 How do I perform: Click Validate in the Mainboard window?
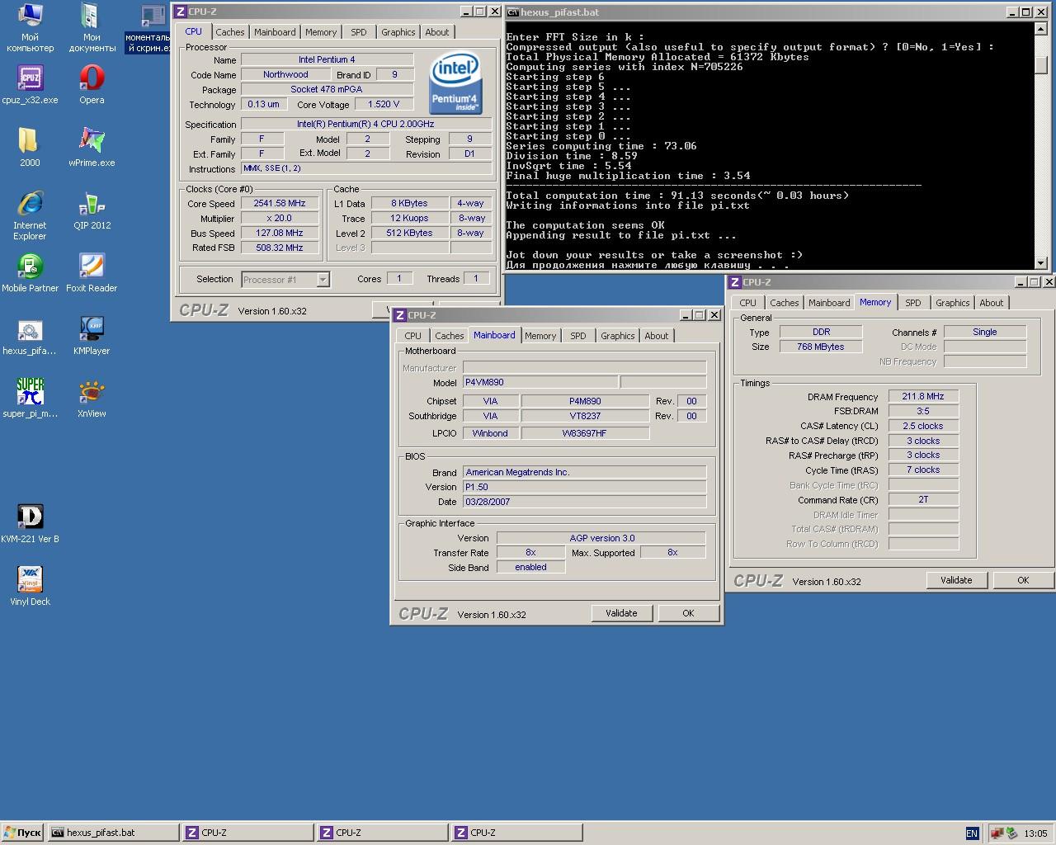pos(621,613)
